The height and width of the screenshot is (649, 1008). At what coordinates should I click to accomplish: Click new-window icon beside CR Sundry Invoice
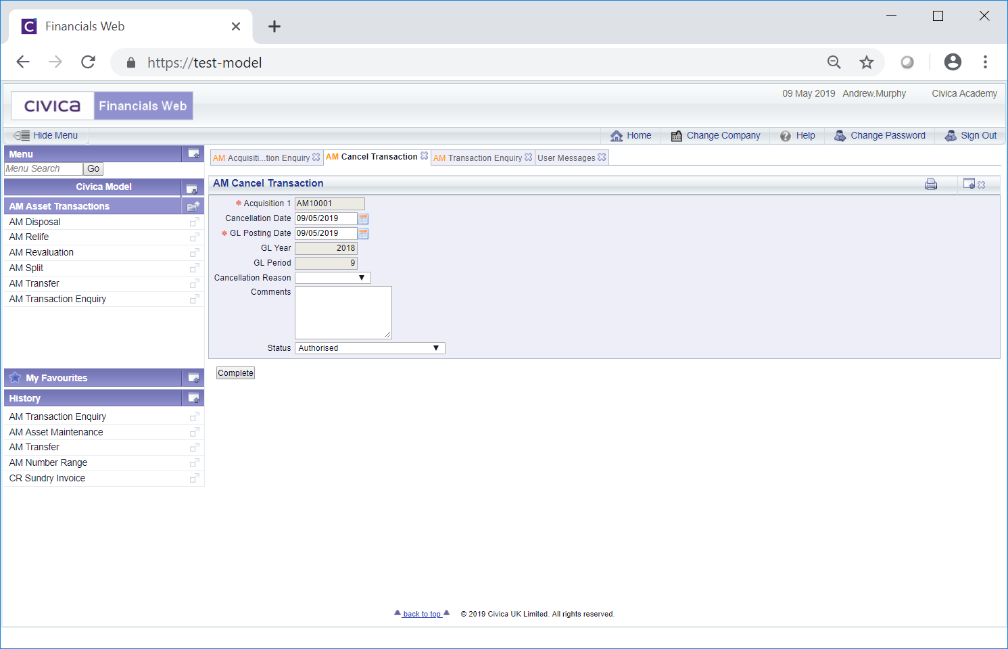pos(195,479)
